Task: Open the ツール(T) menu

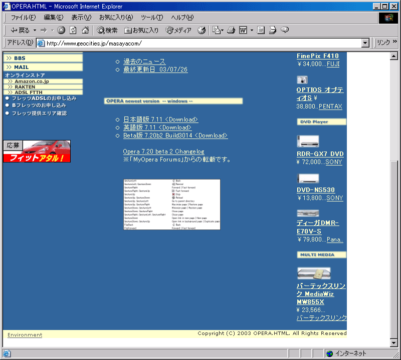Action: [152, 17]
